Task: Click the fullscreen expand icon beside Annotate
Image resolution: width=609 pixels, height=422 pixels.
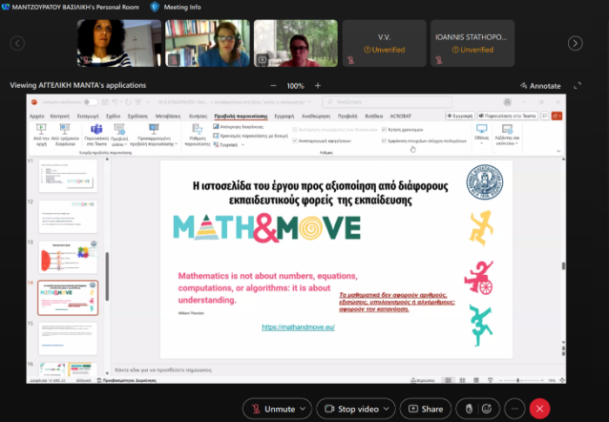Action: (578, 85)
